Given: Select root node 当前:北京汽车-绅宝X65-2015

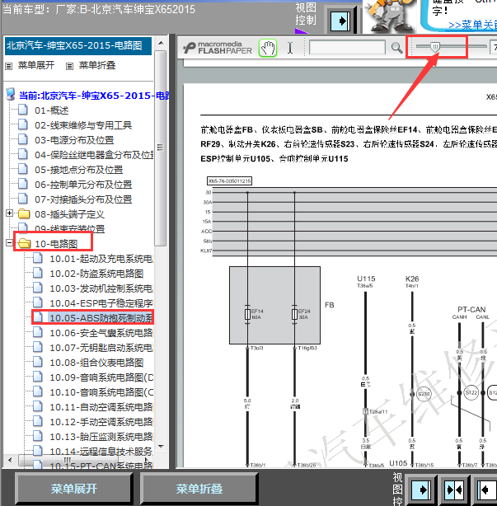Looking at the screenshot, I should coord(94,96).
